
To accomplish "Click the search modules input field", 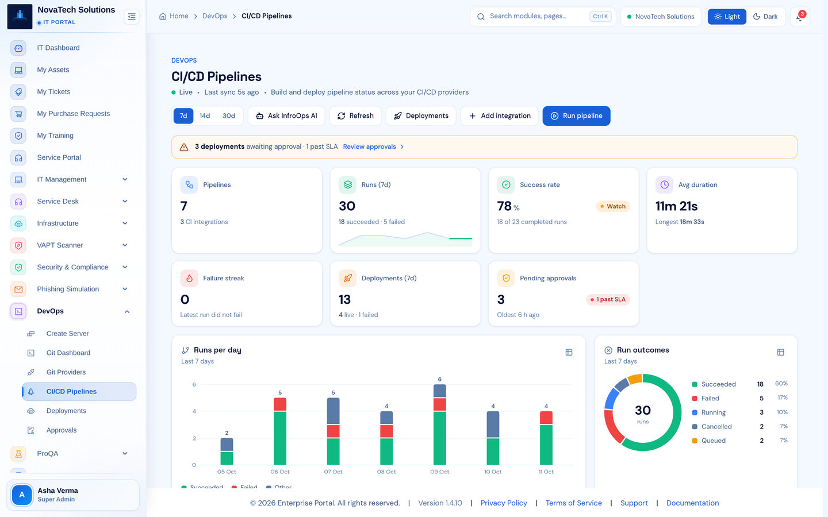I will click(543, 17).
